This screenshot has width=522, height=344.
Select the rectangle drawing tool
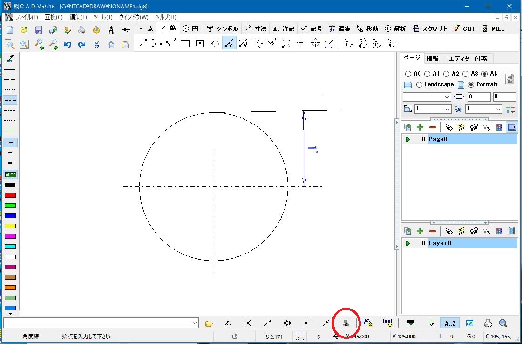(x=185, y=43)
